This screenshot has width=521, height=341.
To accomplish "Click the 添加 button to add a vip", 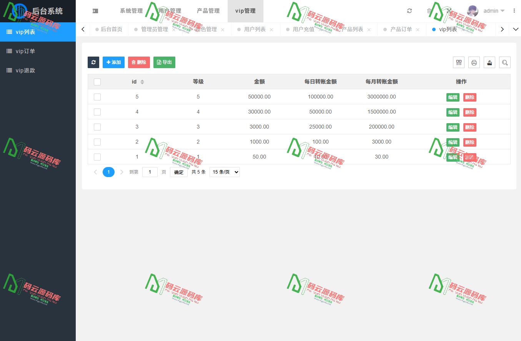I will pos(113,62).
